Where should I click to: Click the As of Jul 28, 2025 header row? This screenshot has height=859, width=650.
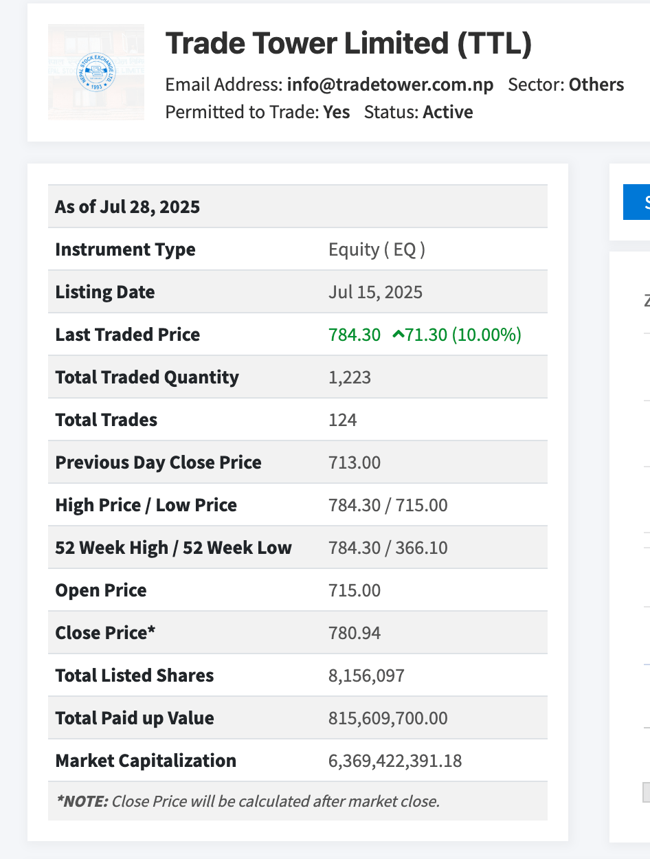298,206
